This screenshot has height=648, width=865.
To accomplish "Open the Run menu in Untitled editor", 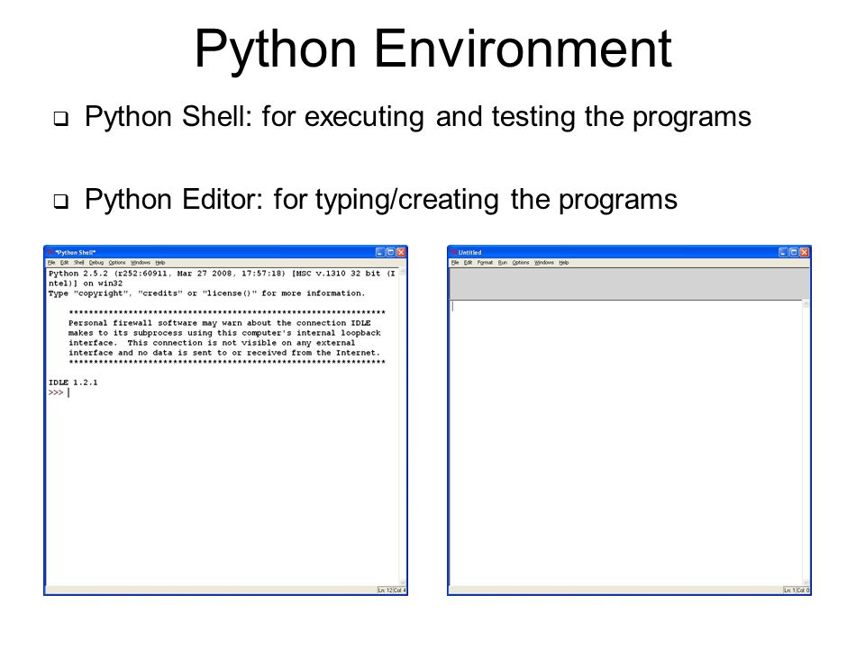I will point(502,263).
